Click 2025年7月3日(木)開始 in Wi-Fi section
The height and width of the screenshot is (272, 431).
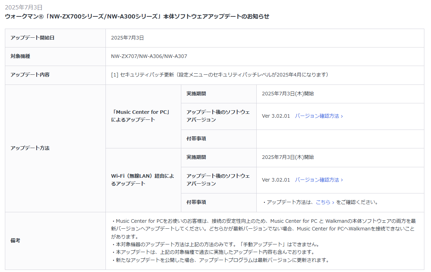pos(288,157)
